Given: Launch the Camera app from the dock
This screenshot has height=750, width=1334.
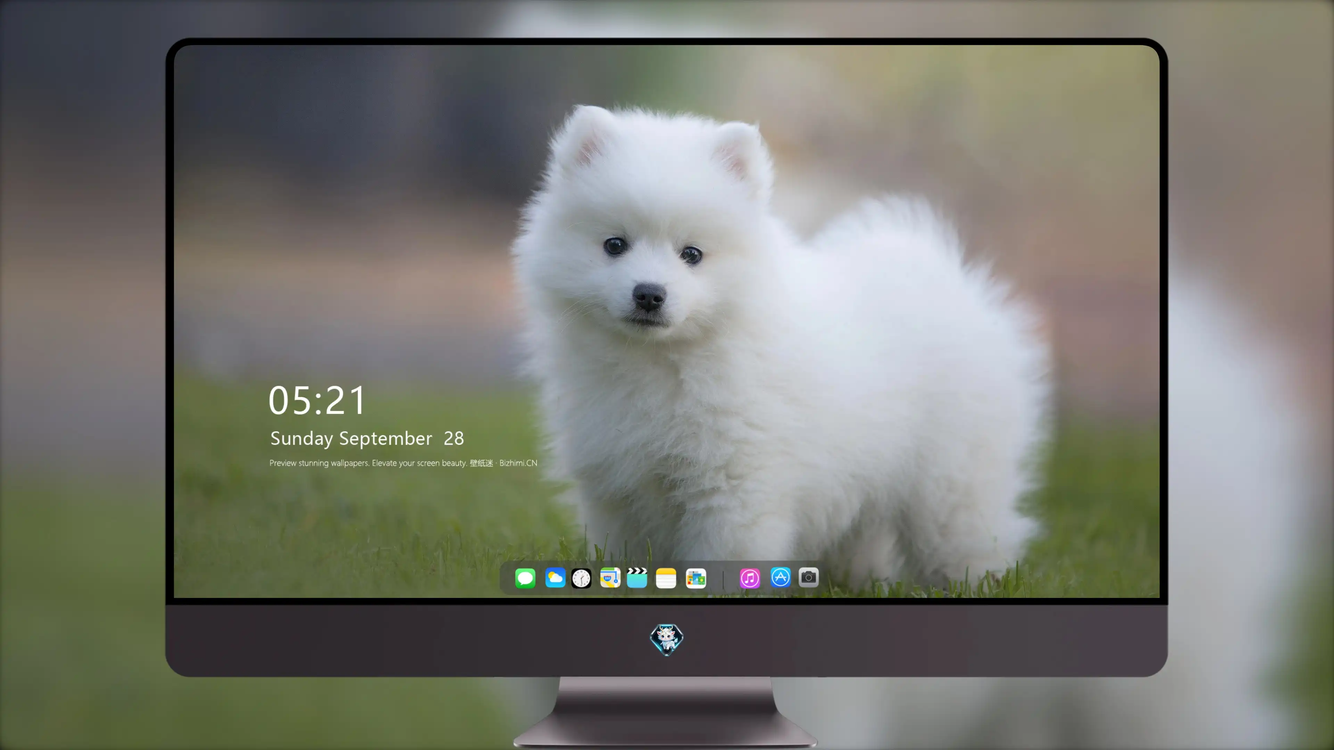Looking at the screenshot, I should (x=808, y=577).
